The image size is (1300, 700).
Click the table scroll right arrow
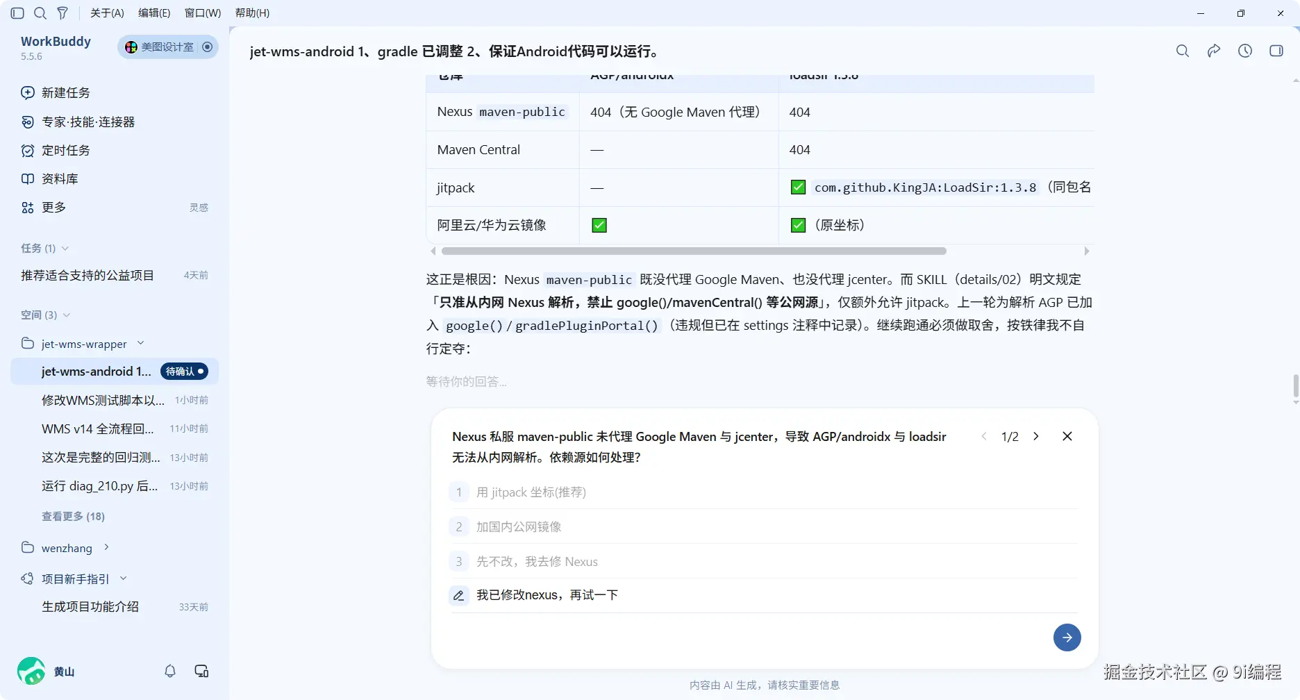click(x=1087, y=251)
